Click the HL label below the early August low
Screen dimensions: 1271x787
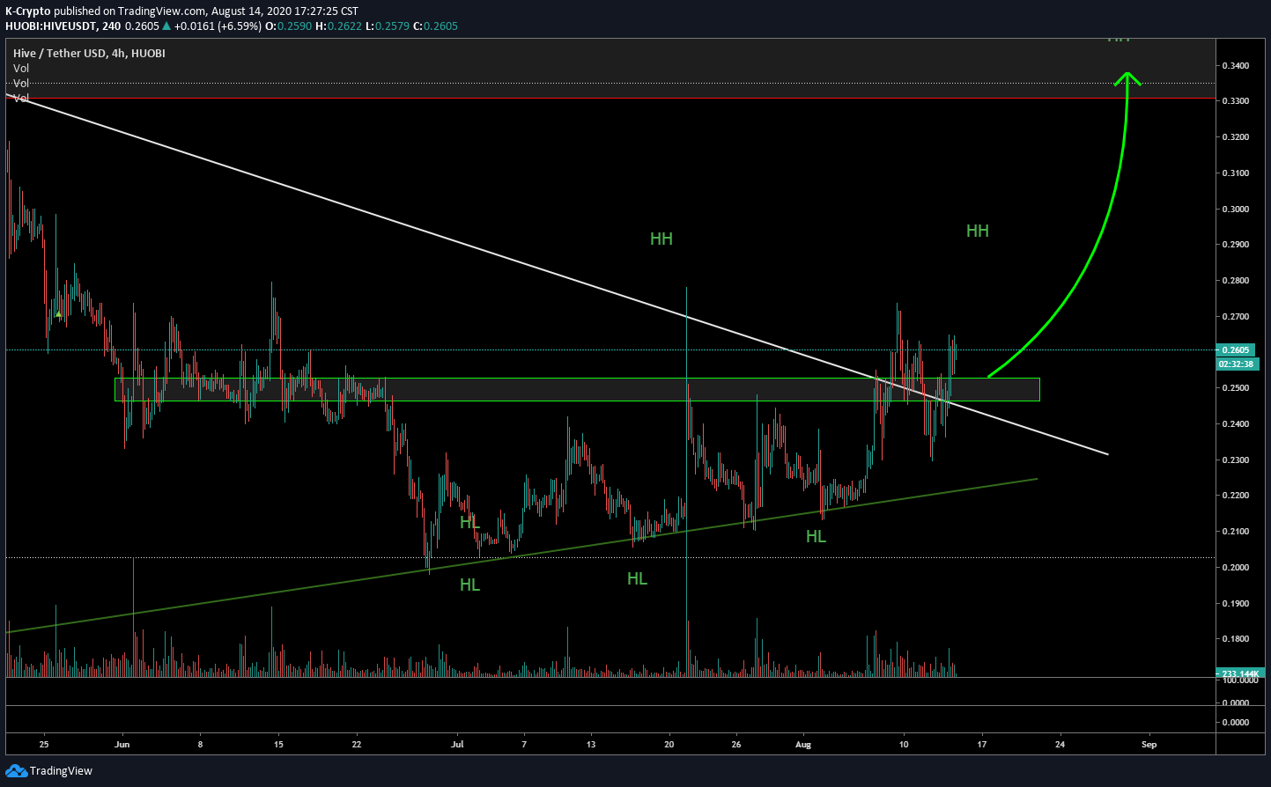click(x=816, y=536)
